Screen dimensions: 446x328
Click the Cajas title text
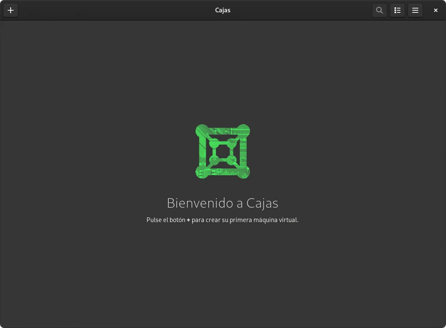(x=222, y=10)
